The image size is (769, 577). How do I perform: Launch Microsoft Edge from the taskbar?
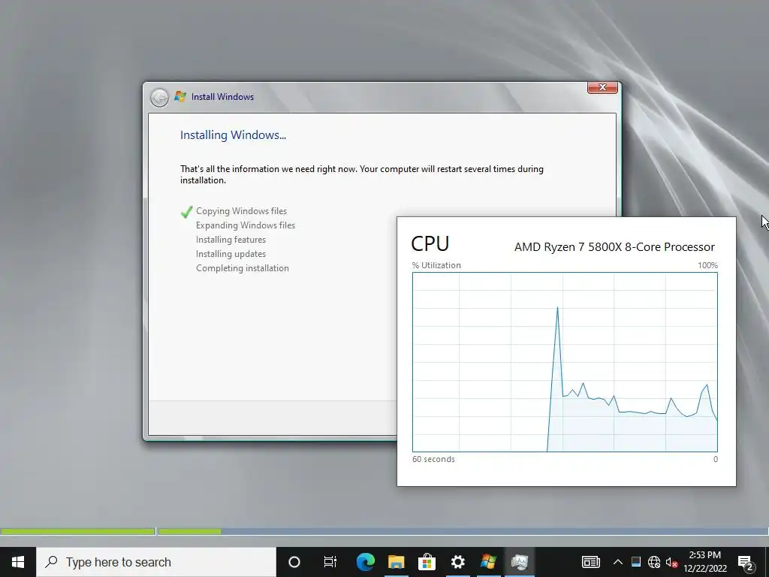point(366,562)
